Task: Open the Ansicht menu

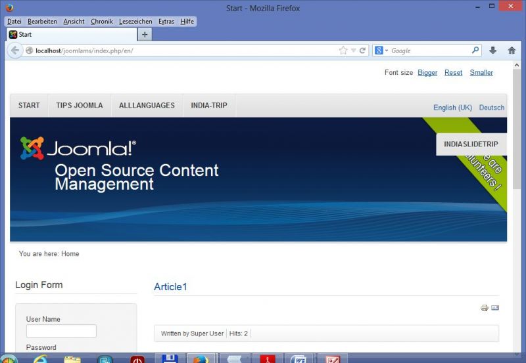Action: coord(74,22)
